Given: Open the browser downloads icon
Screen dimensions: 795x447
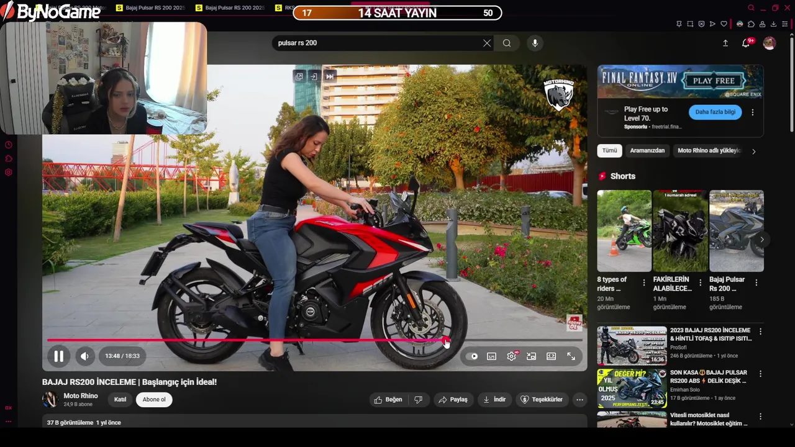Looking at the screenshot, I should coord(773,24).
